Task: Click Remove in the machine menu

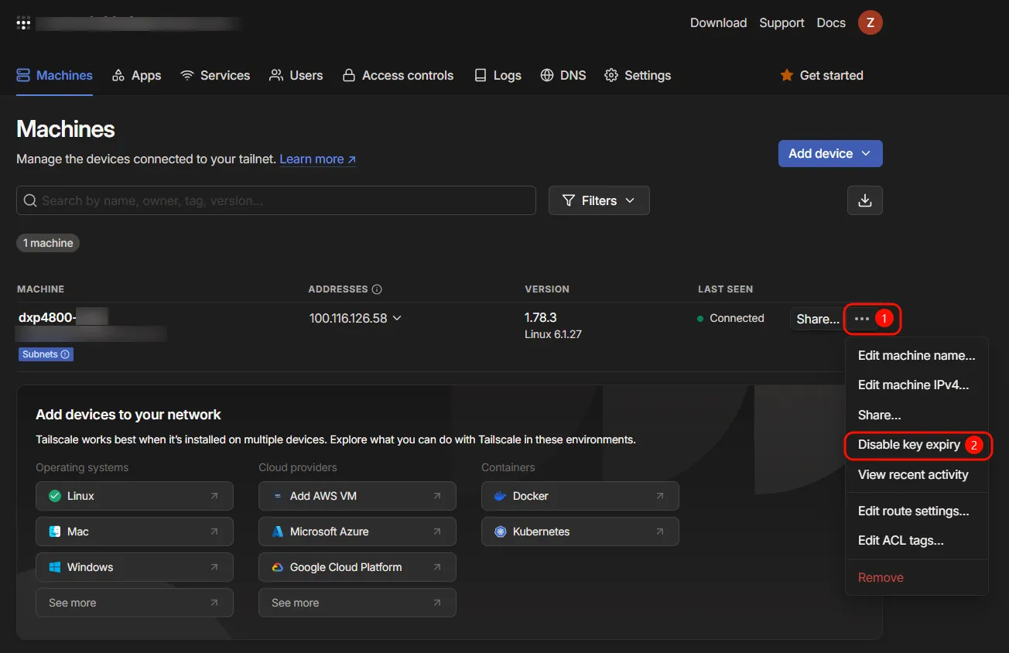Action: pyautogui.click(x=881, y=577)
